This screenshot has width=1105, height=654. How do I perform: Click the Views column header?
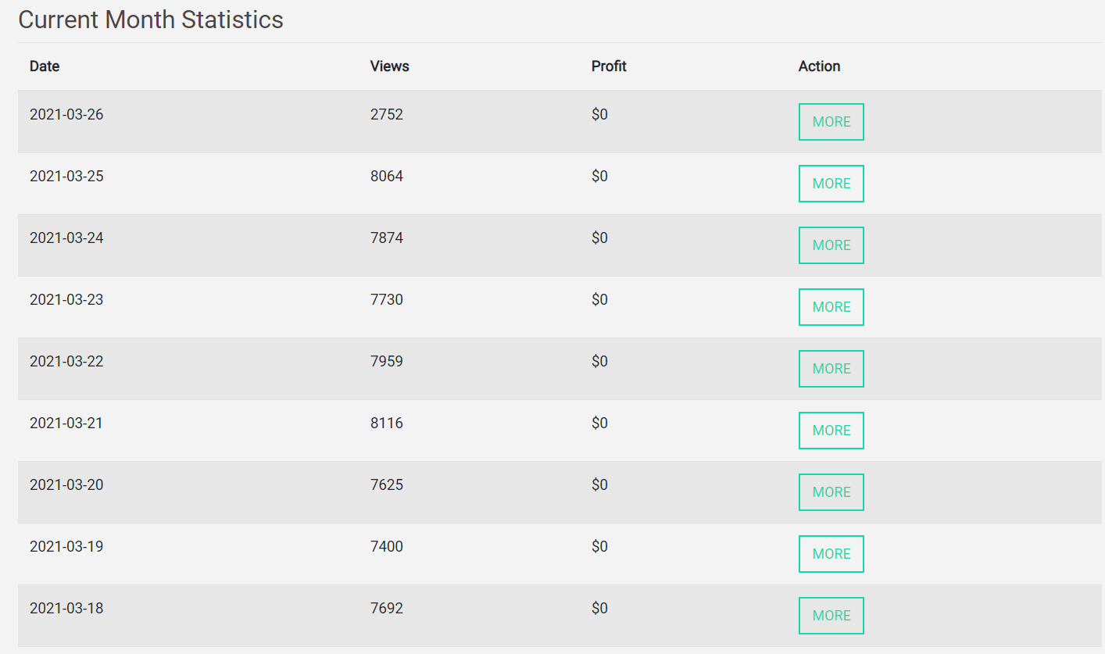389,66
